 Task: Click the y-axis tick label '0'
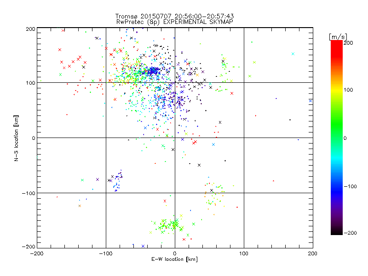[x=34, y=138]
